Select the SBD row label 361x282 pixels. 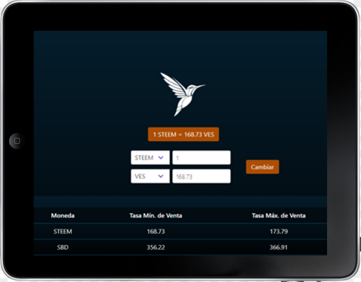click(x=63, y=248)
